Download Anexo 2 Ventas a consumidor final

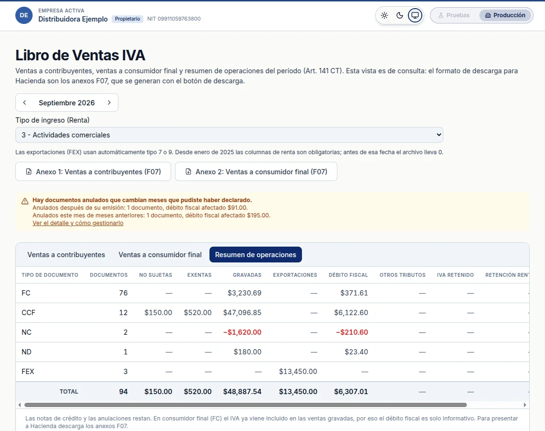[x=256, y=171]
